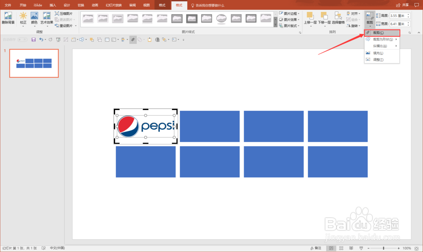Select the oval picture style thumbnail
423x252 pixels.
[x=221, y=19]
